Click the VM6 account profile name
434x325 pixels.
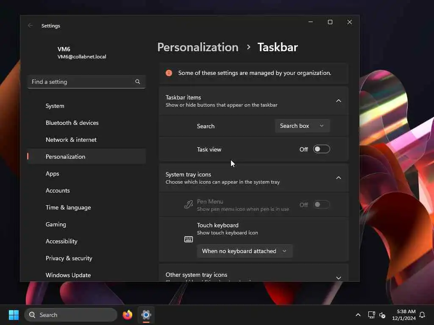[64, 49]
